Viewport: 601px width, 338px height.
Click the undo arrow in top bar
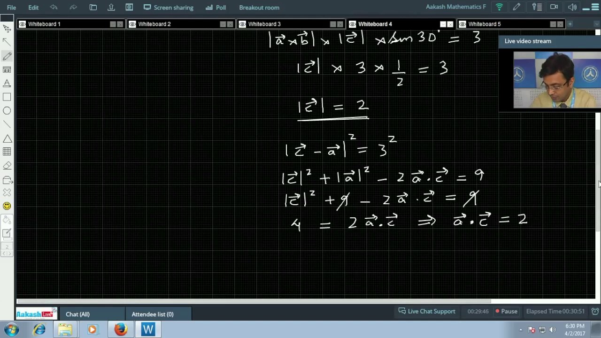tap(54, 8)
